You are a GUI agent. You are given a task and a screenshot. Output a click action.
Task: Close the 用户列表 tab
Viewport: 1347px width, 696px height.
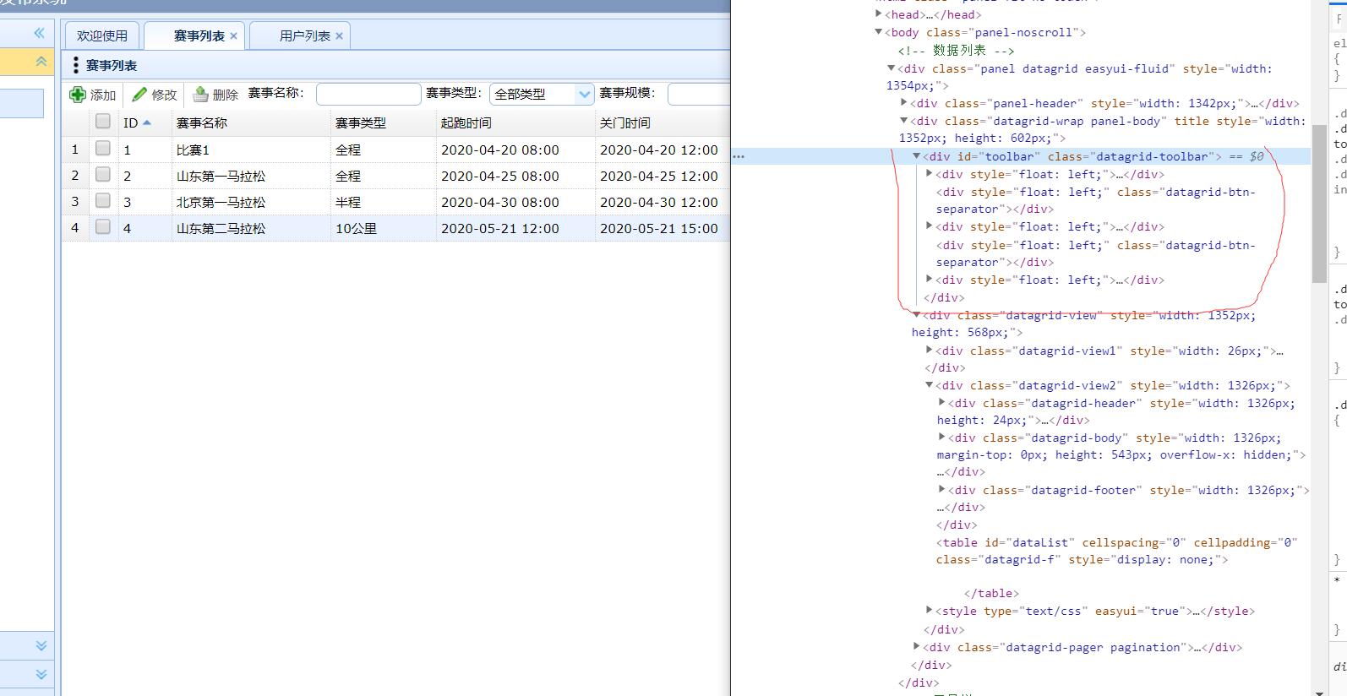pyautogui.click(x=340, y=36)
